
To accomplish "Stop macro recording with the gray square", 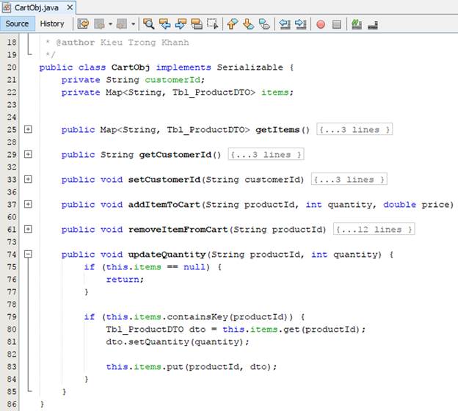I will click(x=336, y=24).
